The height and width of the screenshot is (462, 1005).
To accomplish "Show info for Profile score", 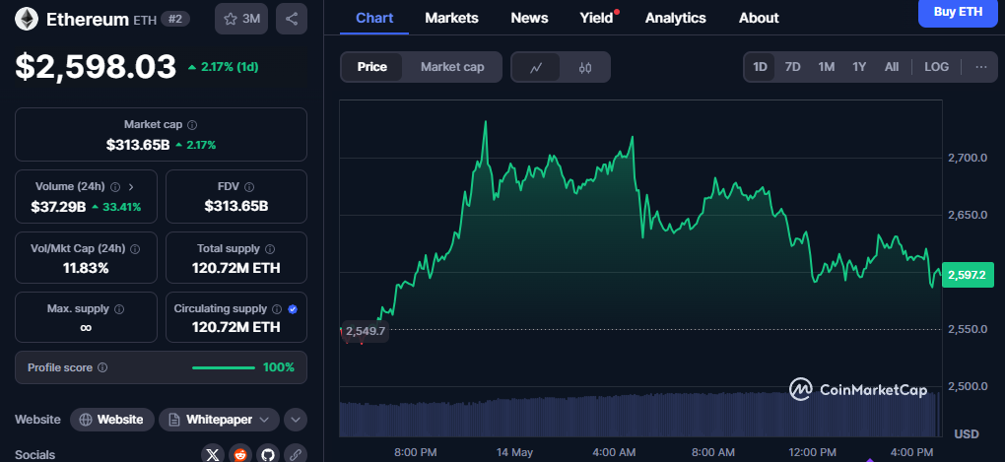I will coord(102,367).
